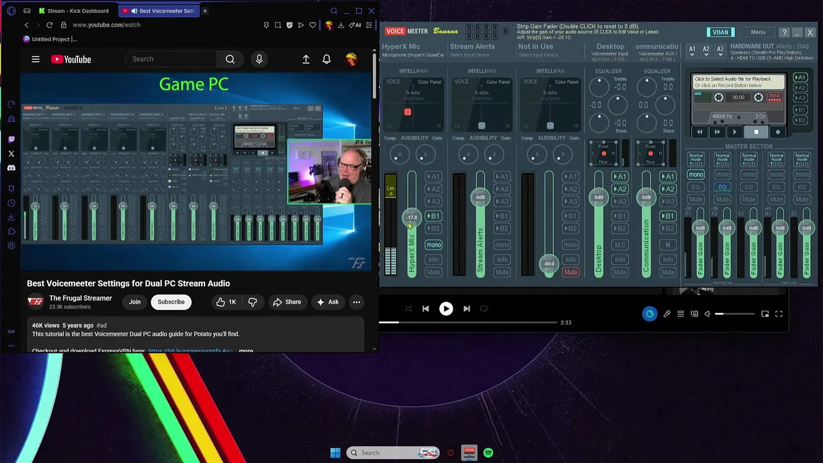Image resolution: width=823 pixels, height=463 pixels.
Task: Toggle mono on the A1 master bus
Action: click(x=696, y=175)
